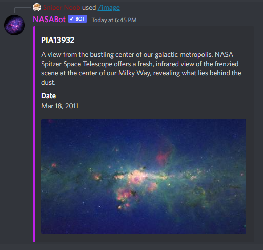Click the word "dust." ending the description
The height and width of the screenshot is (250, 263).
(48, 83)
